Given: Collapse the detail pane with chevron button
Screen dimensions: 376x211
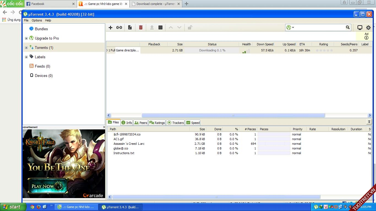Looking at the screenshot, I should [369, 122].
